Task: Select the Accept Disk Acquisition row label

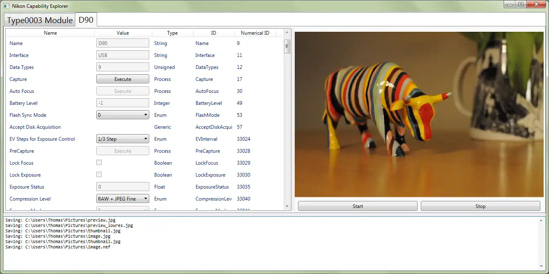Action: coord(35,127)
